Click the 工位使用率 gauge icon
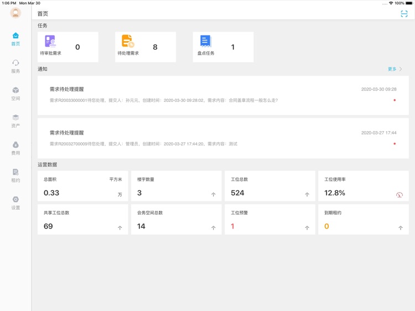 click(400, 195)
